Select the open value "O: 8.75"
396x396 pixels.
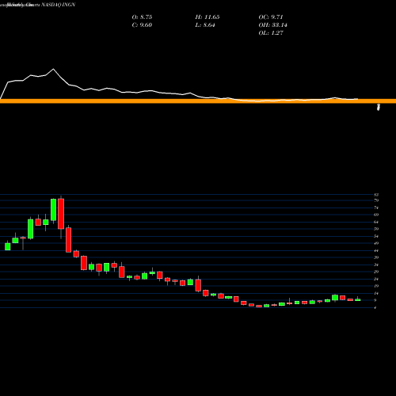[142, 17]
